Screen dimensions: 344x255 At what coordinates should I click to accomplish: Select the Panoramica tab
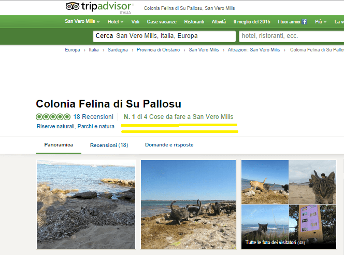tap(59, 145)
